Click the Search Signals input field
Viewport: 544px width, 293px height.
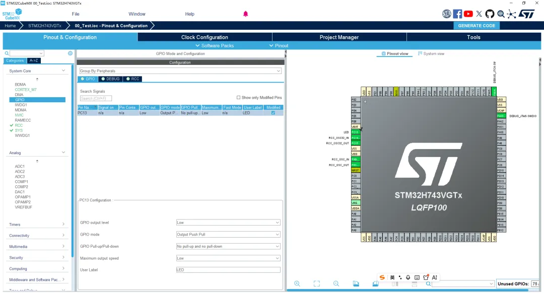pos(95,99)
